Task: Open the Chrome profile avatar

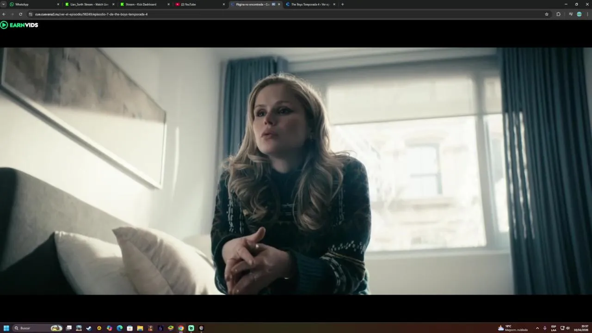Action: [x=579, y=14]
